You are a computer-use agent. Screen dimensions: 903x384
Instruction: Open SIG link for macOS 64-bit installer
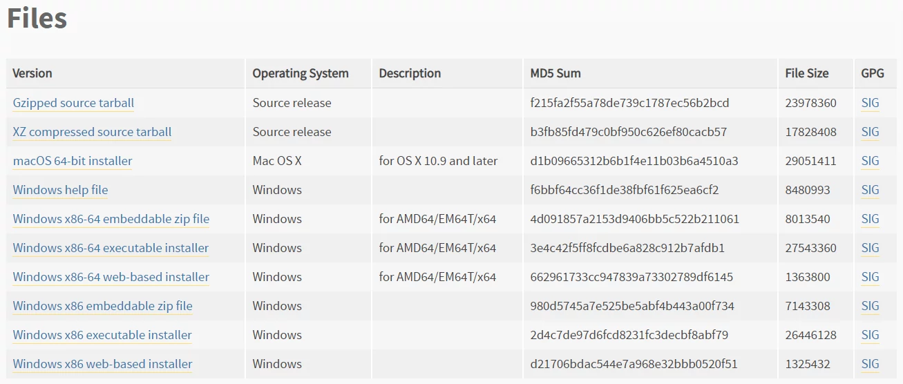coord(870,161)
